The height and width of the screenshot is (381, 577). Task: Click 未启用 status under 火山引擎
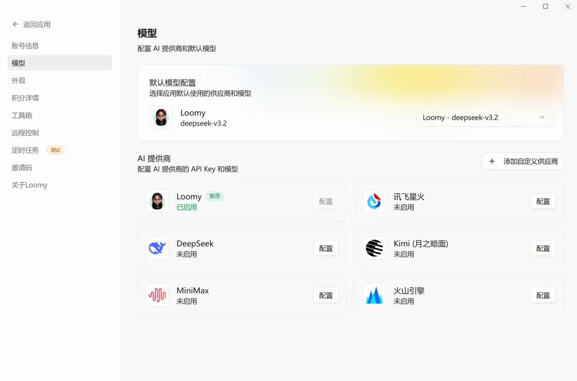pos(404,301)
